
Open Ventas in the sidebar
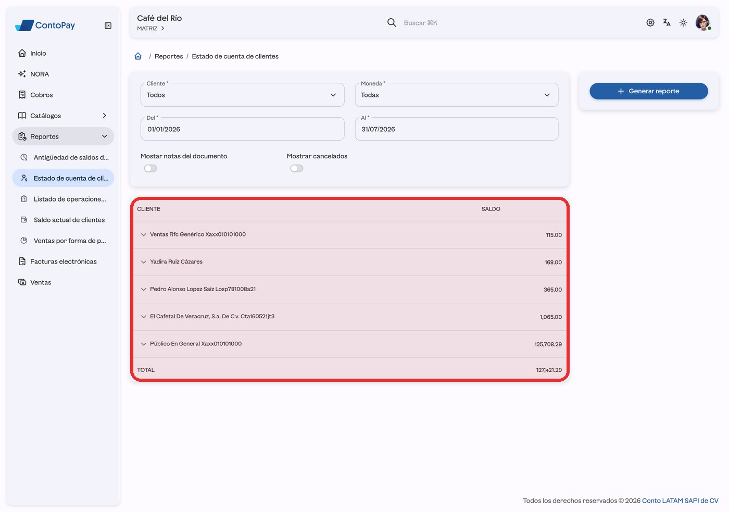click(x=63, y=282)
